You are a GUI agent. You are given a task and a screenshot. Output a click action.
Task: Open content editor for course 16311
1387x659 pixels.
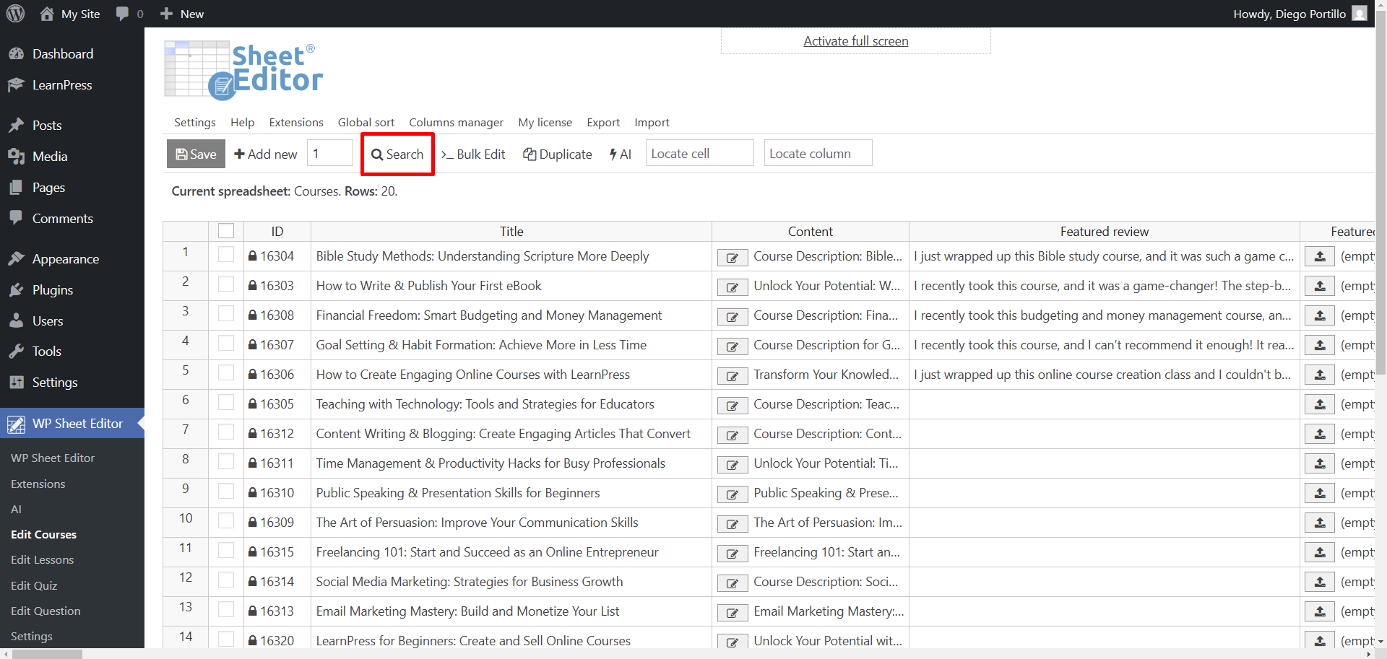[733, 465]
